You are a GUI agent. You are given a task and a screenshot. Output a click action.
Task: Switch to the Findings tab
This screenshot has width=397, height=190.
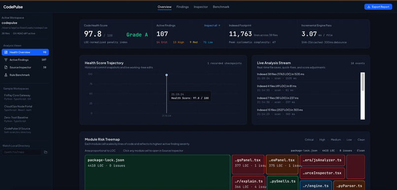point(183,7)
